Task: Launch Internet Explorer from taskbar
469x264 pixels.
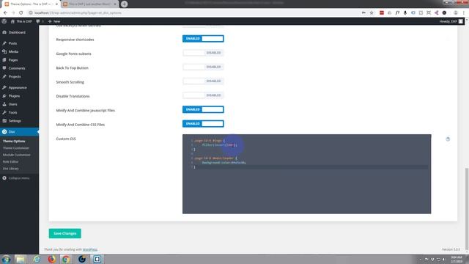Action: tap(37, 259)
